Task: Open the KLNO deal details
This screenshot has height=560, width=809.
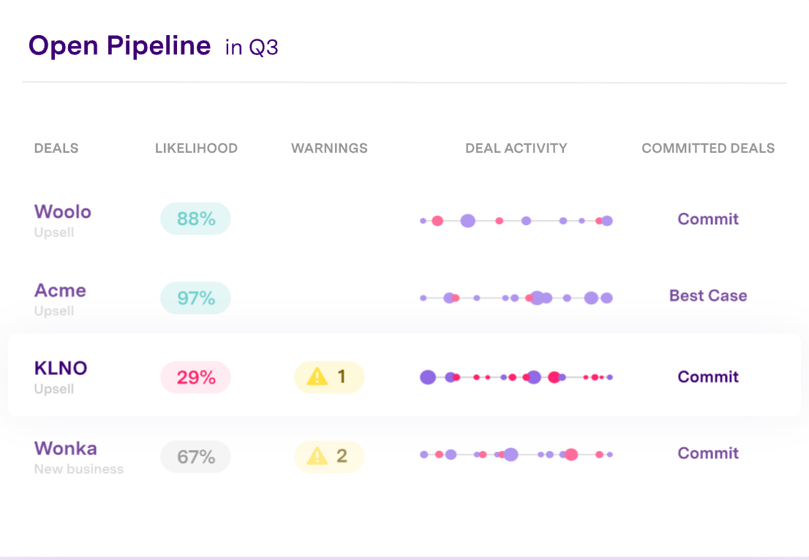Action: 60,368
